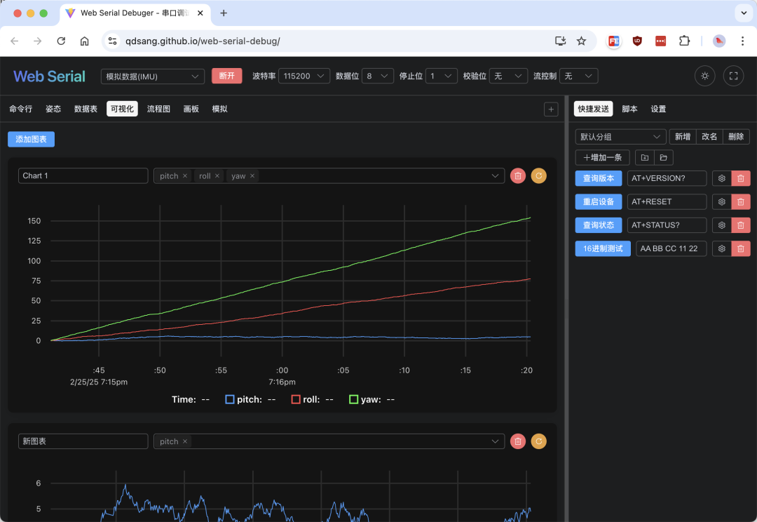Image resolution: width=757 pixels, height=522 pixels.
Task: Open the 模拟数据(IMU) port dropdown
Action: (x=152, y=76)
